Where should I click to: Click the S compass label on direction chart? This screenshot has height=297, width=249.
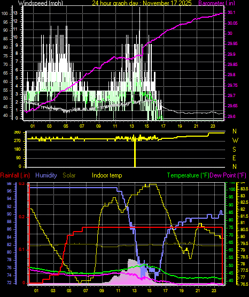234,150
